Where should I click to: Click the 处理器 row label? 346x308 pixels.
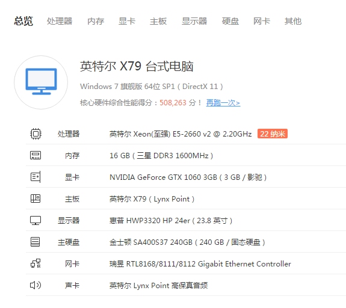point(69,134)
